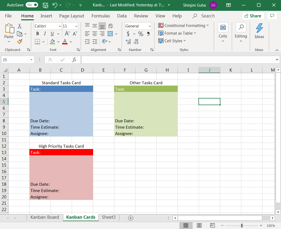Expand the Font name Calibri dropdown
This screenshot has width=281, height=229.
click(59, 26)
